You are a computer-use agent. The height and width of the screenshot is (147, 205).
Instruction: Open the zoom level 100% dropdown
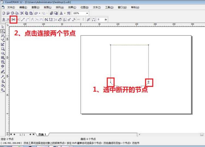click(87, 13)
